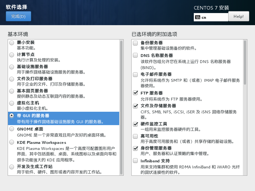This screenshot has height=191, width=255.
Task: Open the cn keyboard layout field
Action: (211, 17)
